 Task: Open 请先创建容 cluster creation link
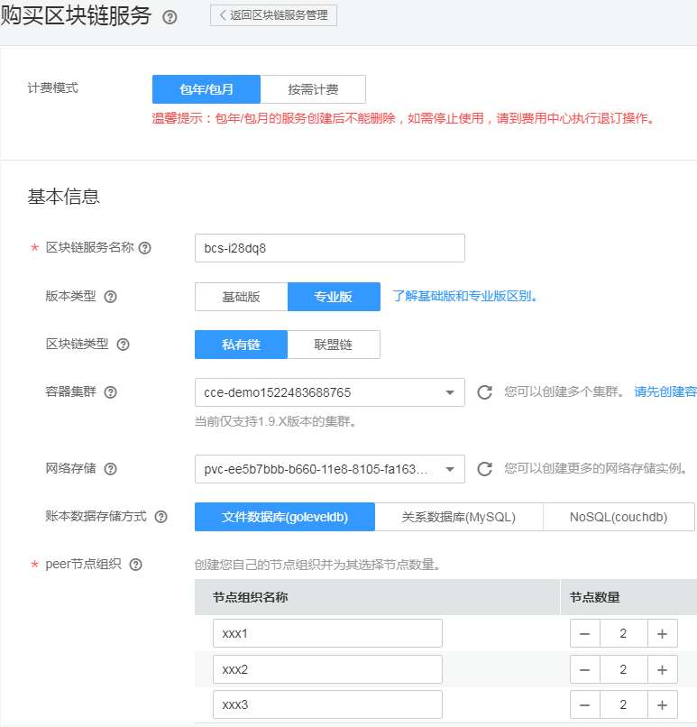(x=665, y=391)
